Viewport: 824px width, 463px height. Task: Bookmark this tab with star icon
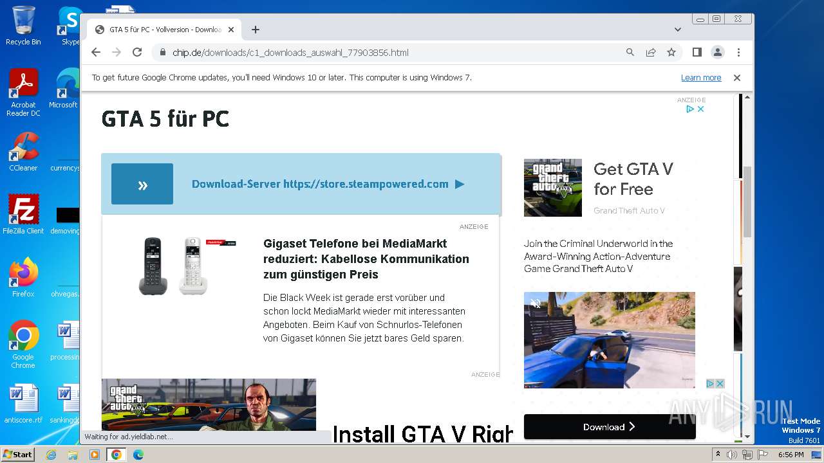tap(671, 52)
